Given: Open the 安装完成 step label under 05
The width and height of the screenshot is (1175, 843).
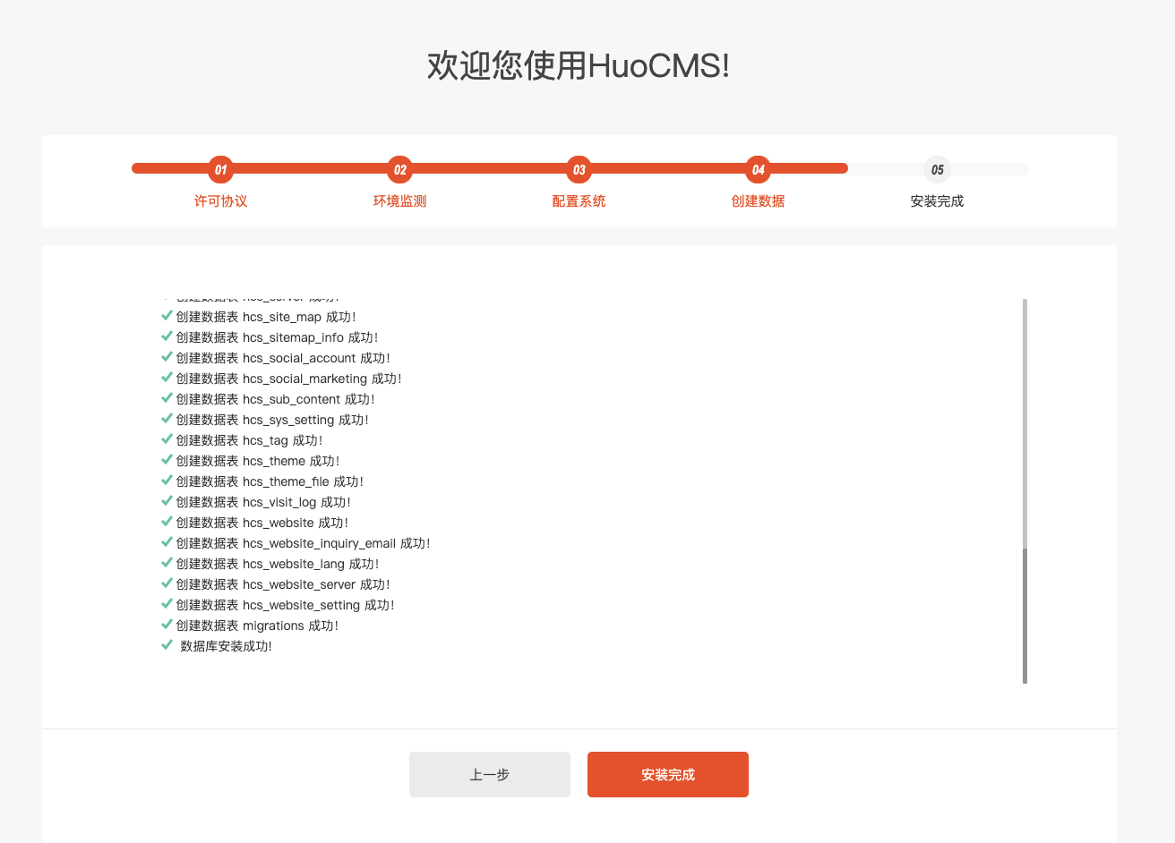Looking at the screenshot, I should [938, 201].
